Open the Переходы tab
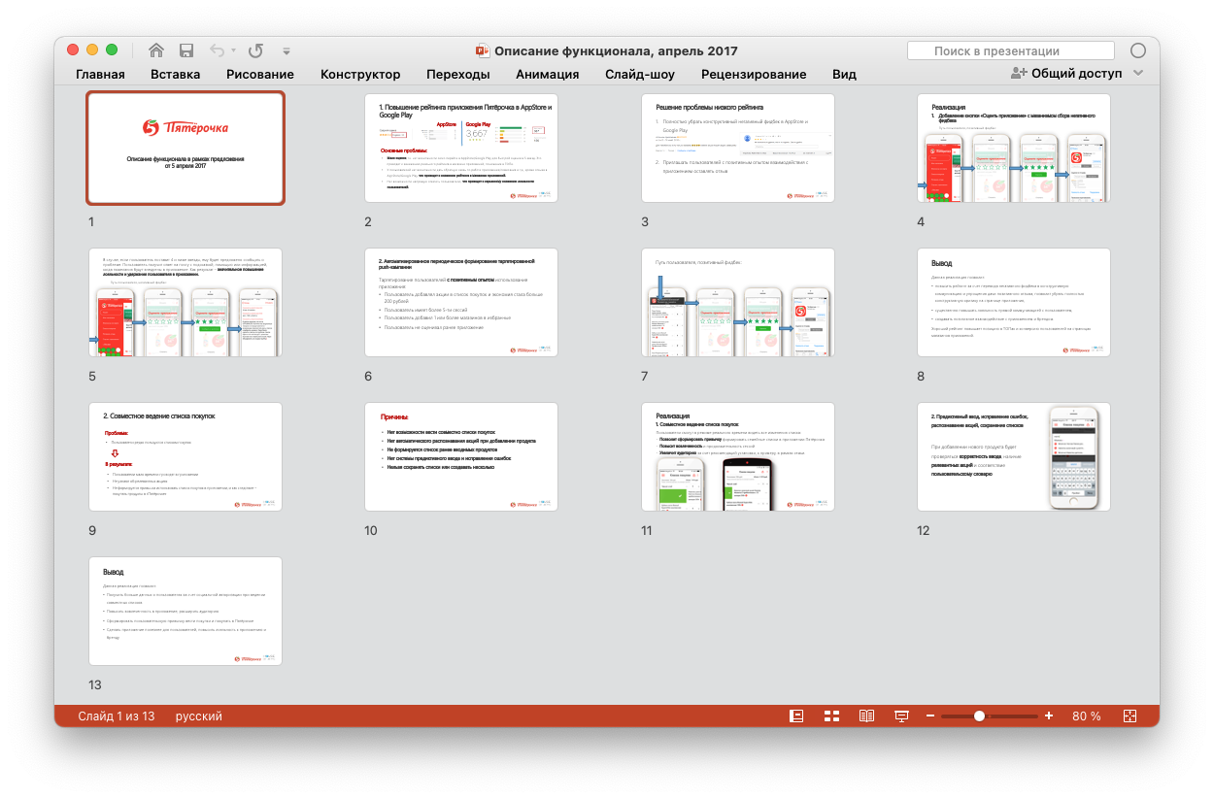The height and width of the screenshot is (799, 1214). 458,74
